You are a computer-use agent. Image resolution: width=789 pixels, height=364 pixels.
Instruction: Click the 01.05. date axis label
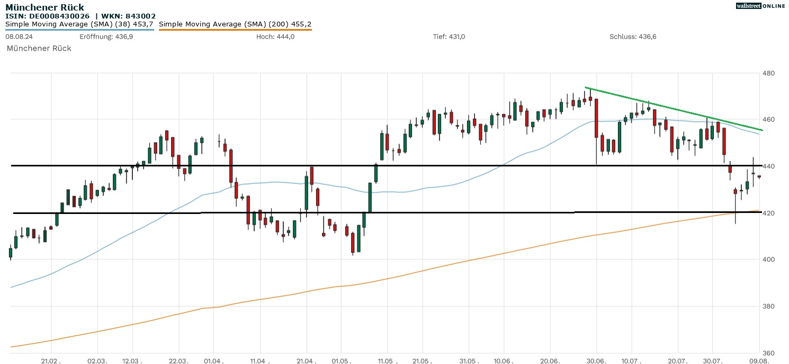[x=341, y=360]
